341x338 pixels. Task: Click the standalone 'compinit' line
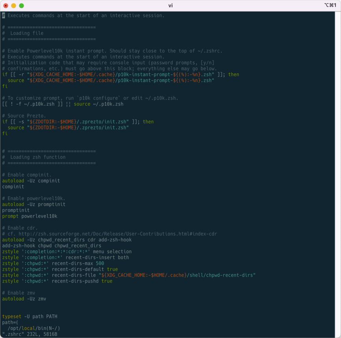13,187
